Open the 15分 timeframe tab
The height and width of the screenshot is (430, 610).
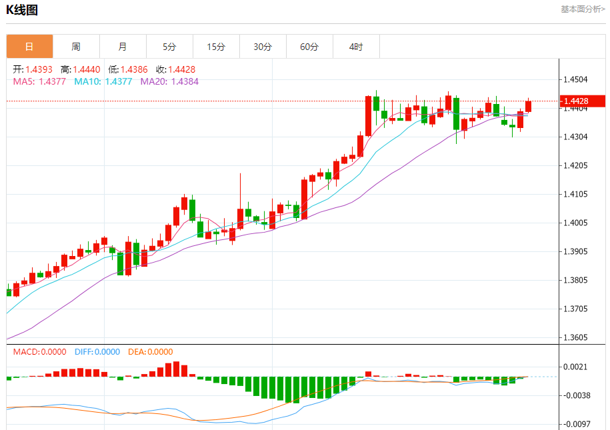(x=216, y=47)
